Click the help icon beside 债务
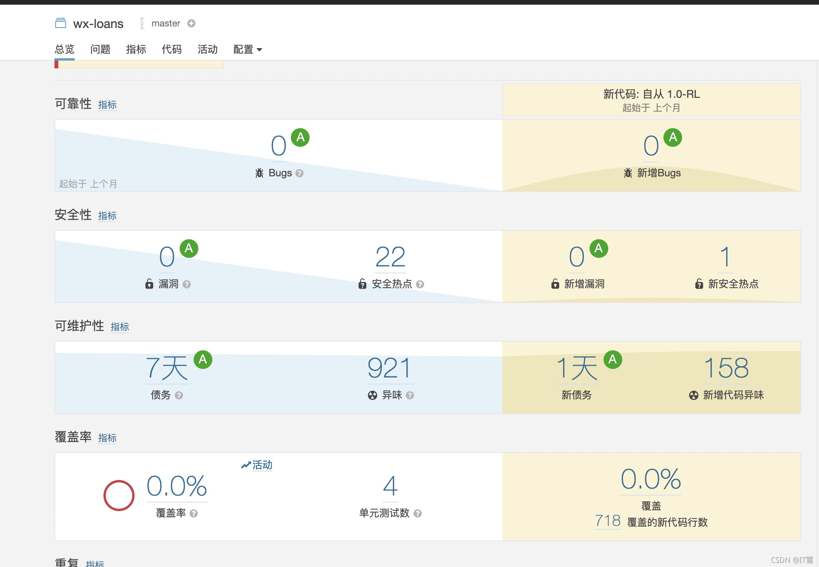The width and height of the screenshot is (819, 567). click(179, 395)
